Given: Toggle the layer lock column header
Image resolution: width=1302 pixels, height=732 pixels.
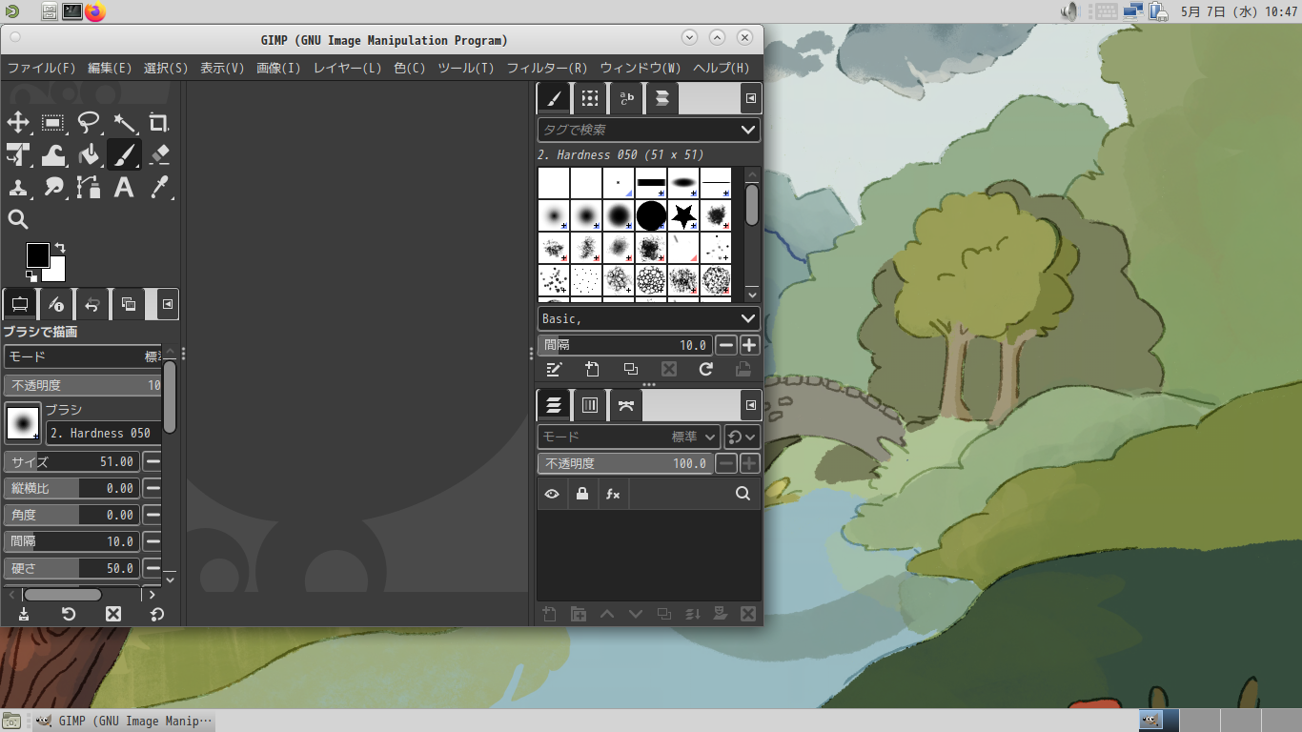Looking at the screenshot, I should (582, 494).
